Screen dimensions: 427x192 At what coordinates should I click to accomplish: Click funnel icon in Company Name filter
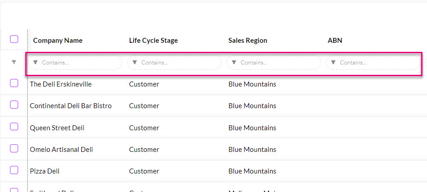tap(35, 62)
